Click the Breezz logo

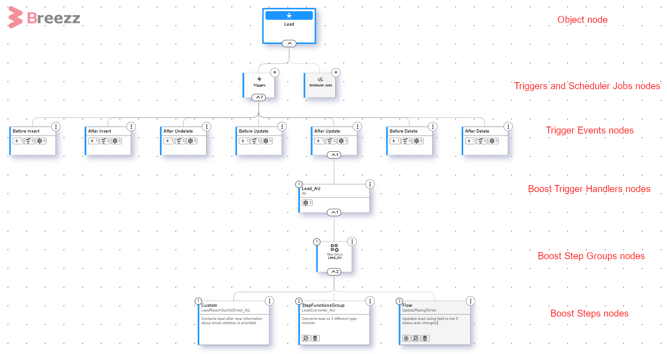[45, 18]
